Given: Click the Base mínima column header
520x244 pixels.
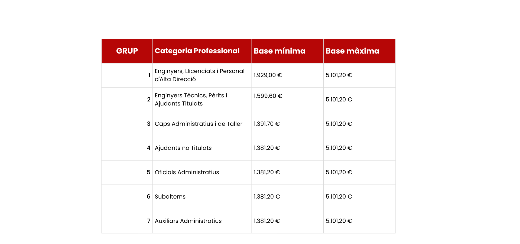Looking at the screenshot, I should coord(279,51).
